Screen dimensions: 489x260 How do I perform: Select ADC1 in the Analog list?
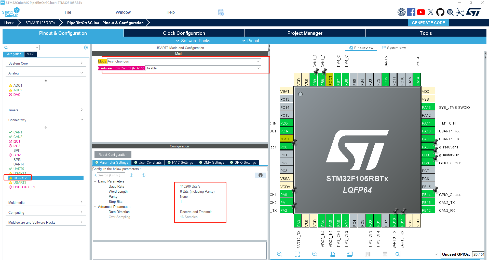[x=18, y=85]
